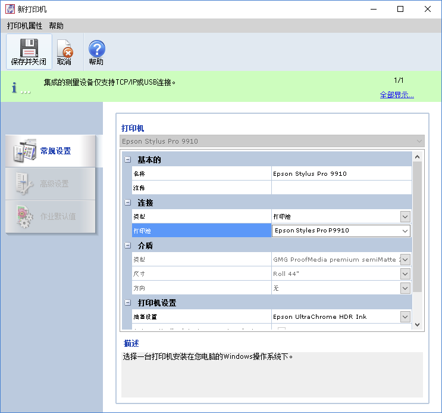
Task: Open the 连接 类型 dropdown
Action: [x=405, y=216]
